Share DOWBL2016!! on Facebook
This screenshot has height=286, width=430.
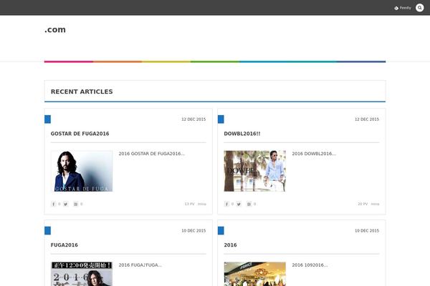(226, 204)
